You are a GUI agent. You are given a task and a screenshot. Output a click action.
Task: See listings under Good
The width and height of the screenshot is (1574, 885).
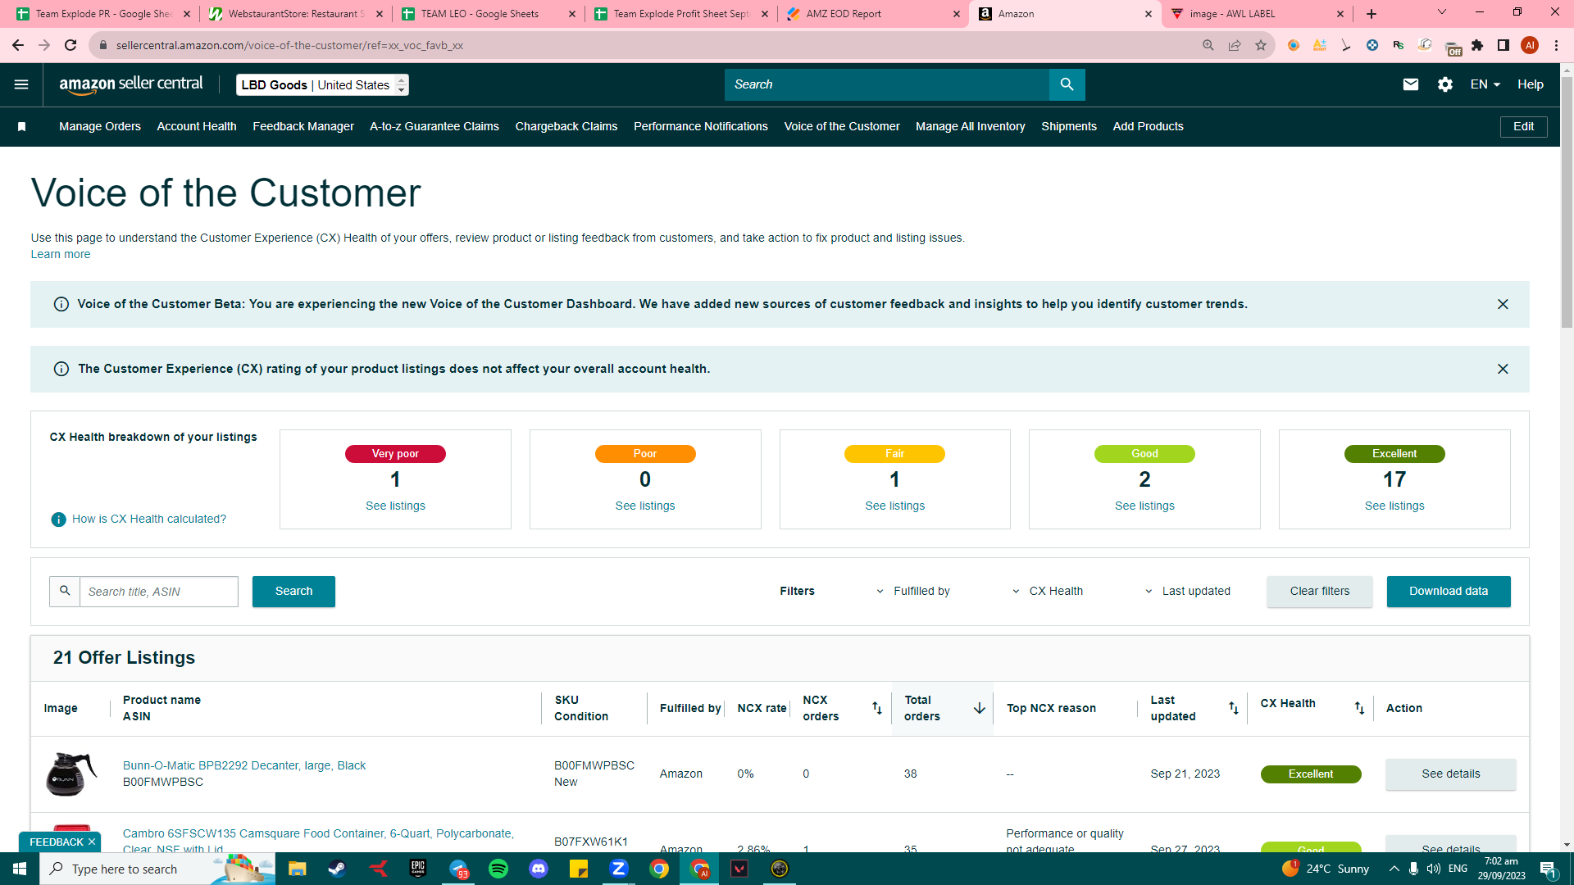[1144, 506]
